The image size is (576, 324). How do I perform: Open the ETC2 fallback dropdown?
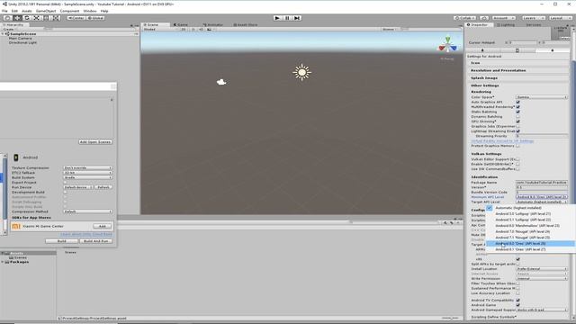[87, 173]
